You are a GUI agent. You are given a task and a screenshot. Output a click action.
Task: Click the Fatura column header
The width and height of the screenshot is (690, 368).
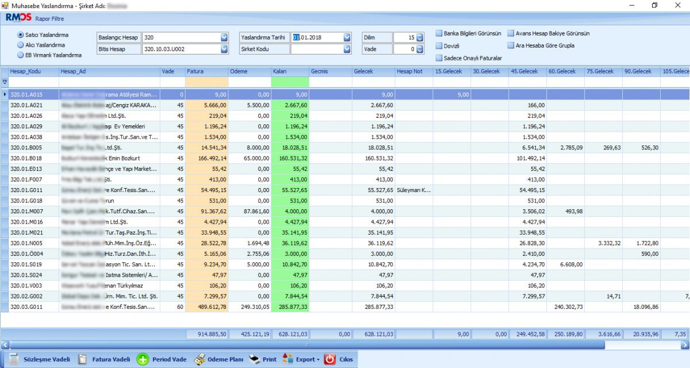click(206, 71)
